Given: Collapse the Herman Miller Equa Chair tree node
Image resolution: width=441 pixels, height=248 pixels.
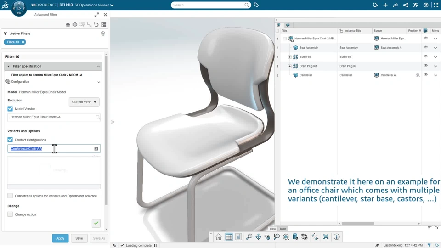Looking at the screenshot, I should click(x=285, y=39).
